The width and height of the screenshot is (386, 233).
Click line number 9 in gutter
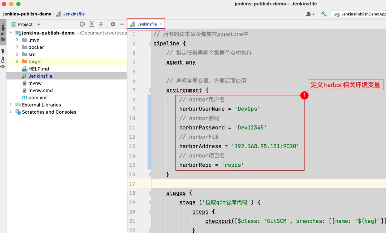pos(134,109)
